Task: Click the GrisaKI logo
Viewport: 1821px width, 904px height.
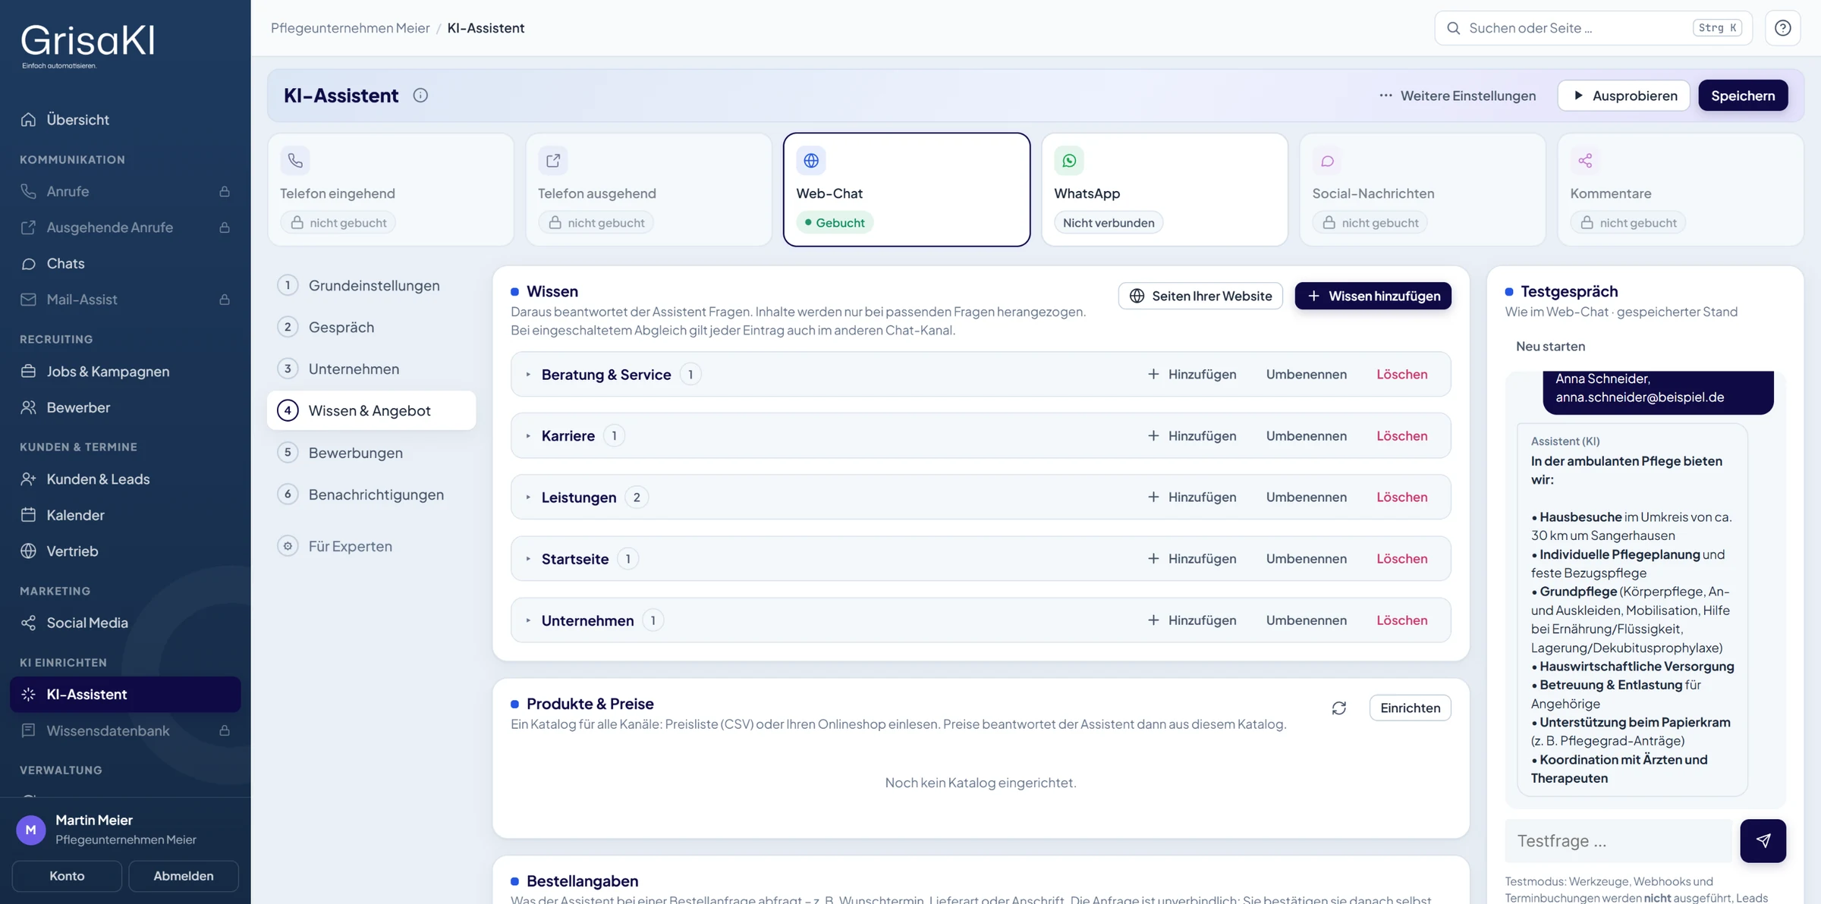Action: pos(87,46)
